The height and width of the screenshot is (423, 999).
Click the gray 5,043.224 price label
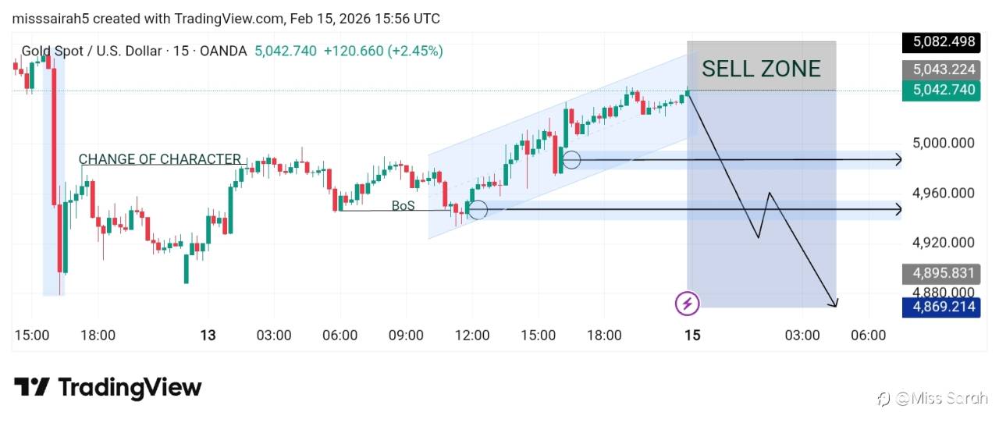coord(944,69)
